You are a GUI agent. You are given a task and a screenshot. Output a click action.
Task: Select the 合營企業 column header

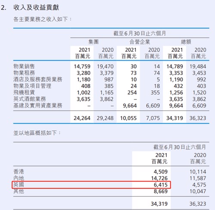(140, 42)
